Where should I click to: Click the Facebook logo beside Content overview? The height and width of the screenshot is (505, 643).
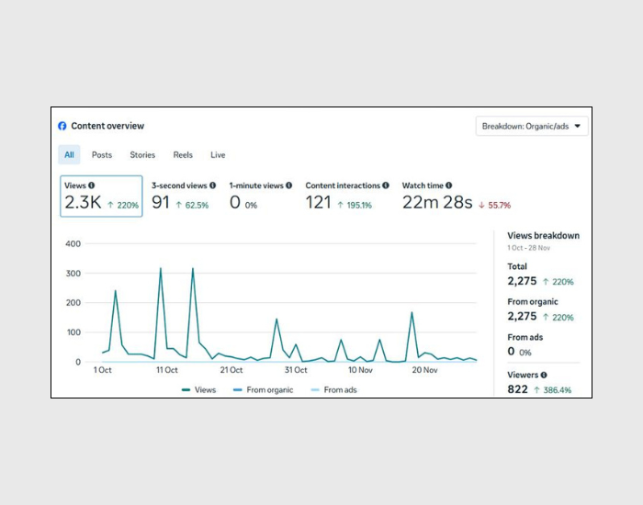coord(62,127)
